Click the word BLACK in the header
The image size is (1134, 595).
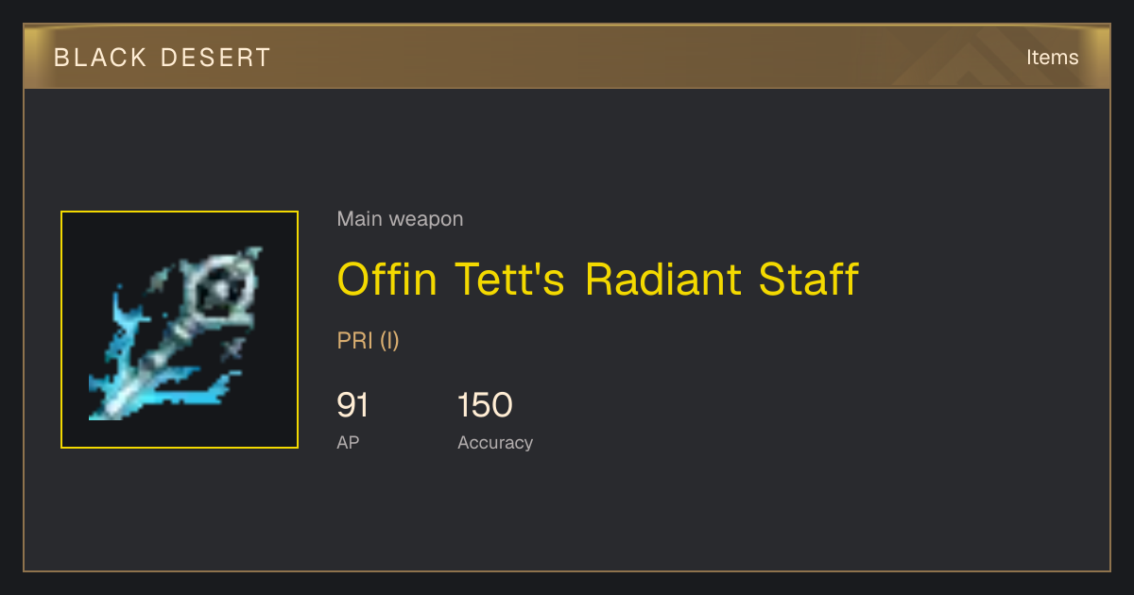click(100, 58)
